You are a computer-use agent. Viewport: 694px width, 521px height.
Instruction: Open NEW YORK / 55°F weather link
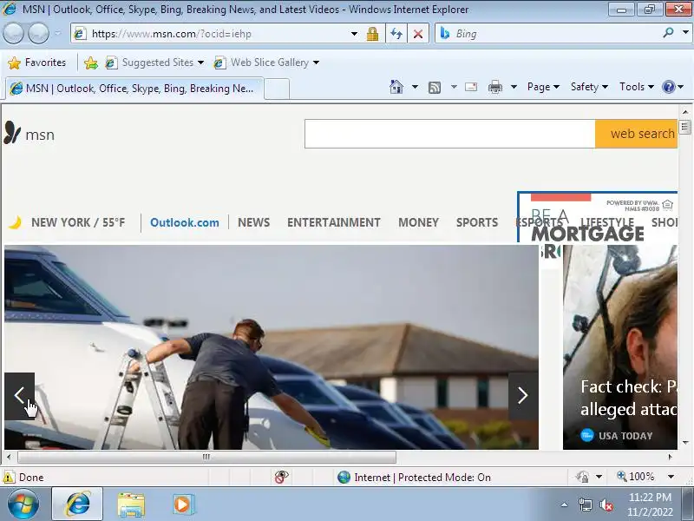(78, 222)
